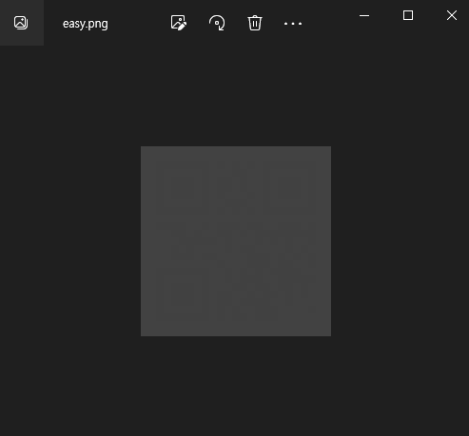Minimize the Photos window
This screenshot has width=469, height=436.
pos(364,15)
